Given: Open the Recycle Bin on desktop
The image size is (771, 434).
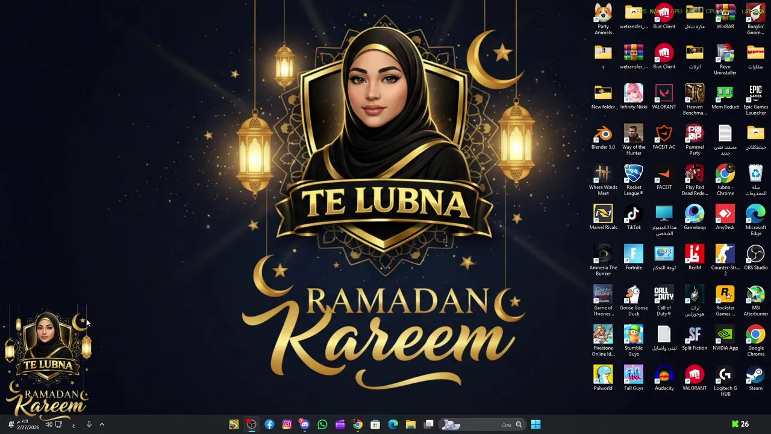Looking at the screenshot, I should click(755, 180).
